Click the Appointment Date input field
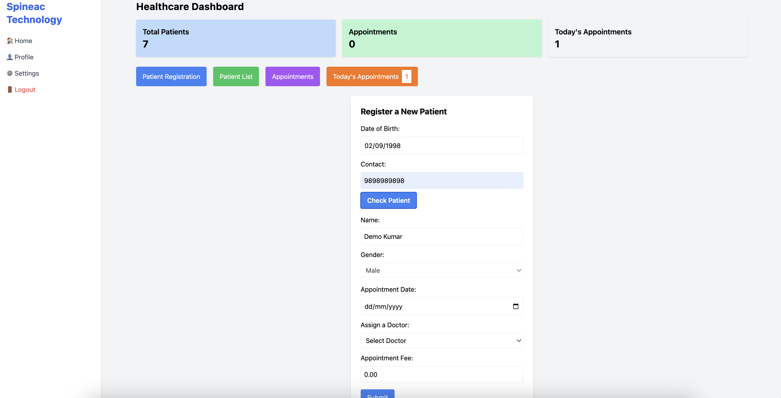The width and height of the screenshot is (781, 398). tap(442, 306)
